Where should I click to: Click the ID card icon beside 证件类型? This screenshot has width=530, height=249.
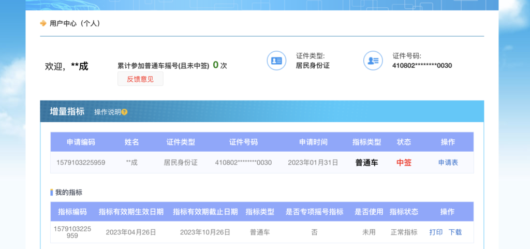coord(276,61)
